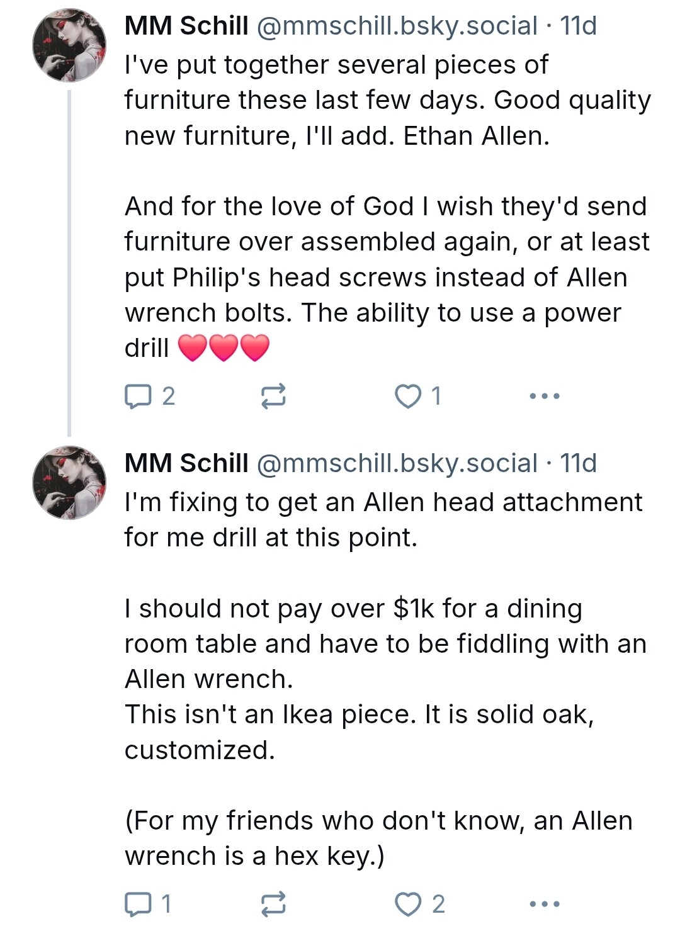
Task: Visit @mmschill.bsky.social handle on the second post
Action: (x=397, y=464)
